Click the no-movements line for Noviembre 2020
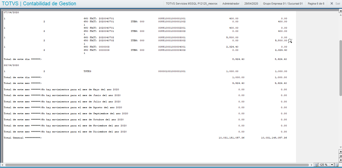This screenshot has width=342, height=168. 65,126
